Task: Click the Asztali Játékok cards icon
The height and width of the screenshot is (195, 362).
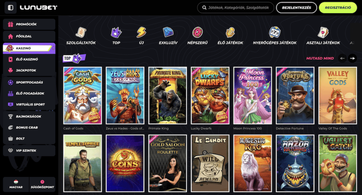Action: click(323, 32)
